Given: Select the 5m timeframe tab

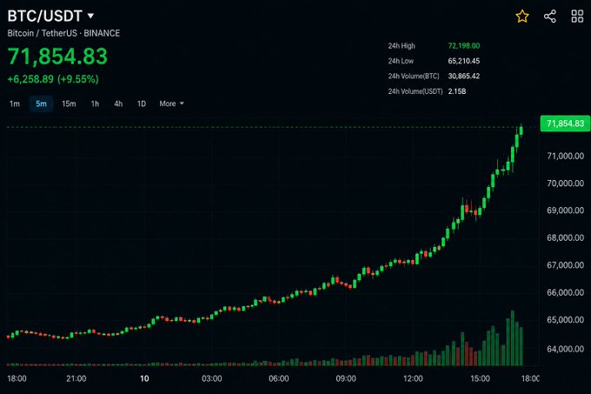Looking at the screenshot, I should tap(41, 104).
